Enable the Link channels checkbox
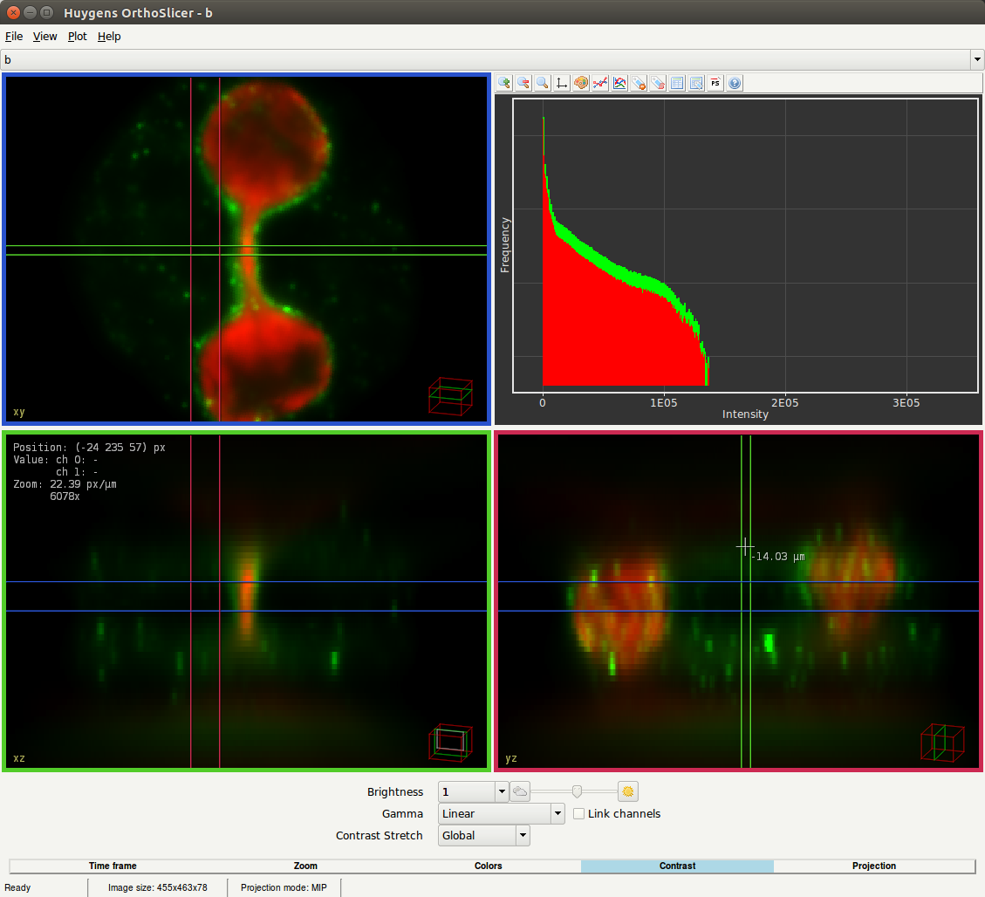Viewport: 985px width, 897px height. point(579,814)
